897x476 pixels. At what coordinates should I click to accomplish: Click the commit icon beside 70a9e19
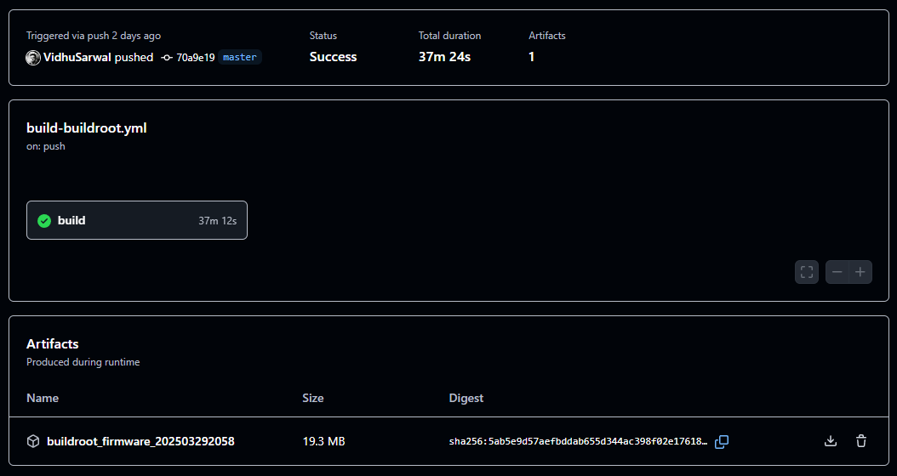pyautogui.click(x=167, y=58)
